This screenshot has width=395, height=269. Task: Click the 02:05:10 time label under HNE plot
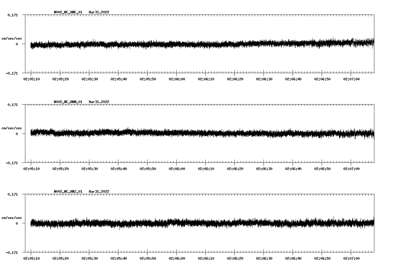tap(31, 79)
